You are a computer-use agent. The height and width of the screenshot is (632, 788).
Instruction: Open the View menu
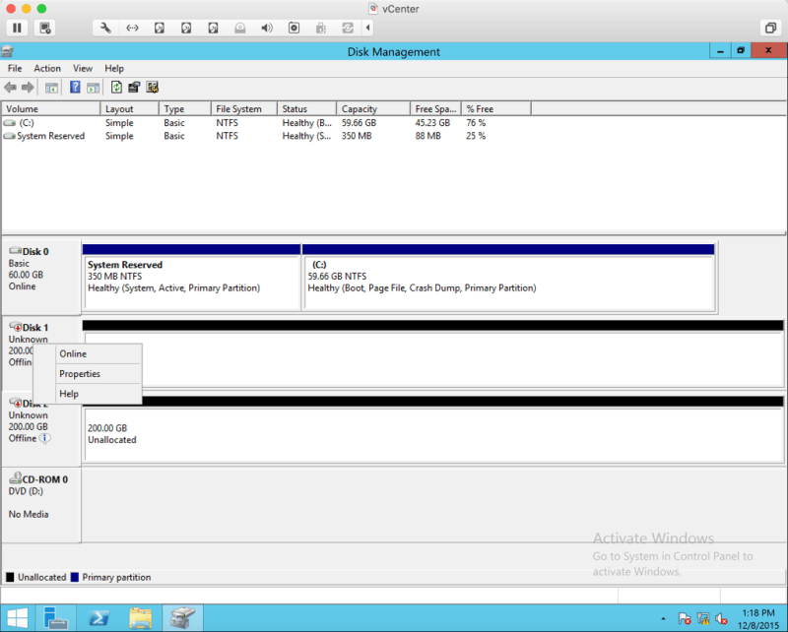(83, 69)
